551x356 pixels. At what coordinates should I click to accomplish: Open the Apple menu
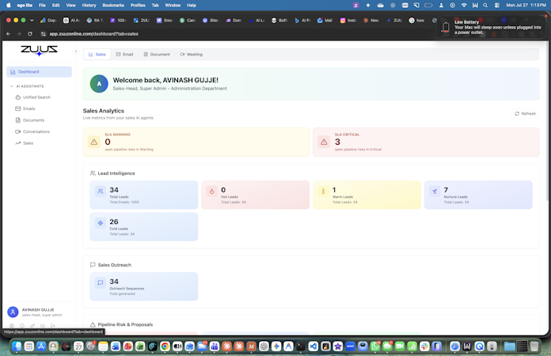(x=9, y=6)
